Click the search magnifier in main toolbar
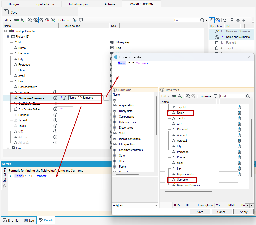The width and height of the screenshot is (256, 225). [202, 20]
